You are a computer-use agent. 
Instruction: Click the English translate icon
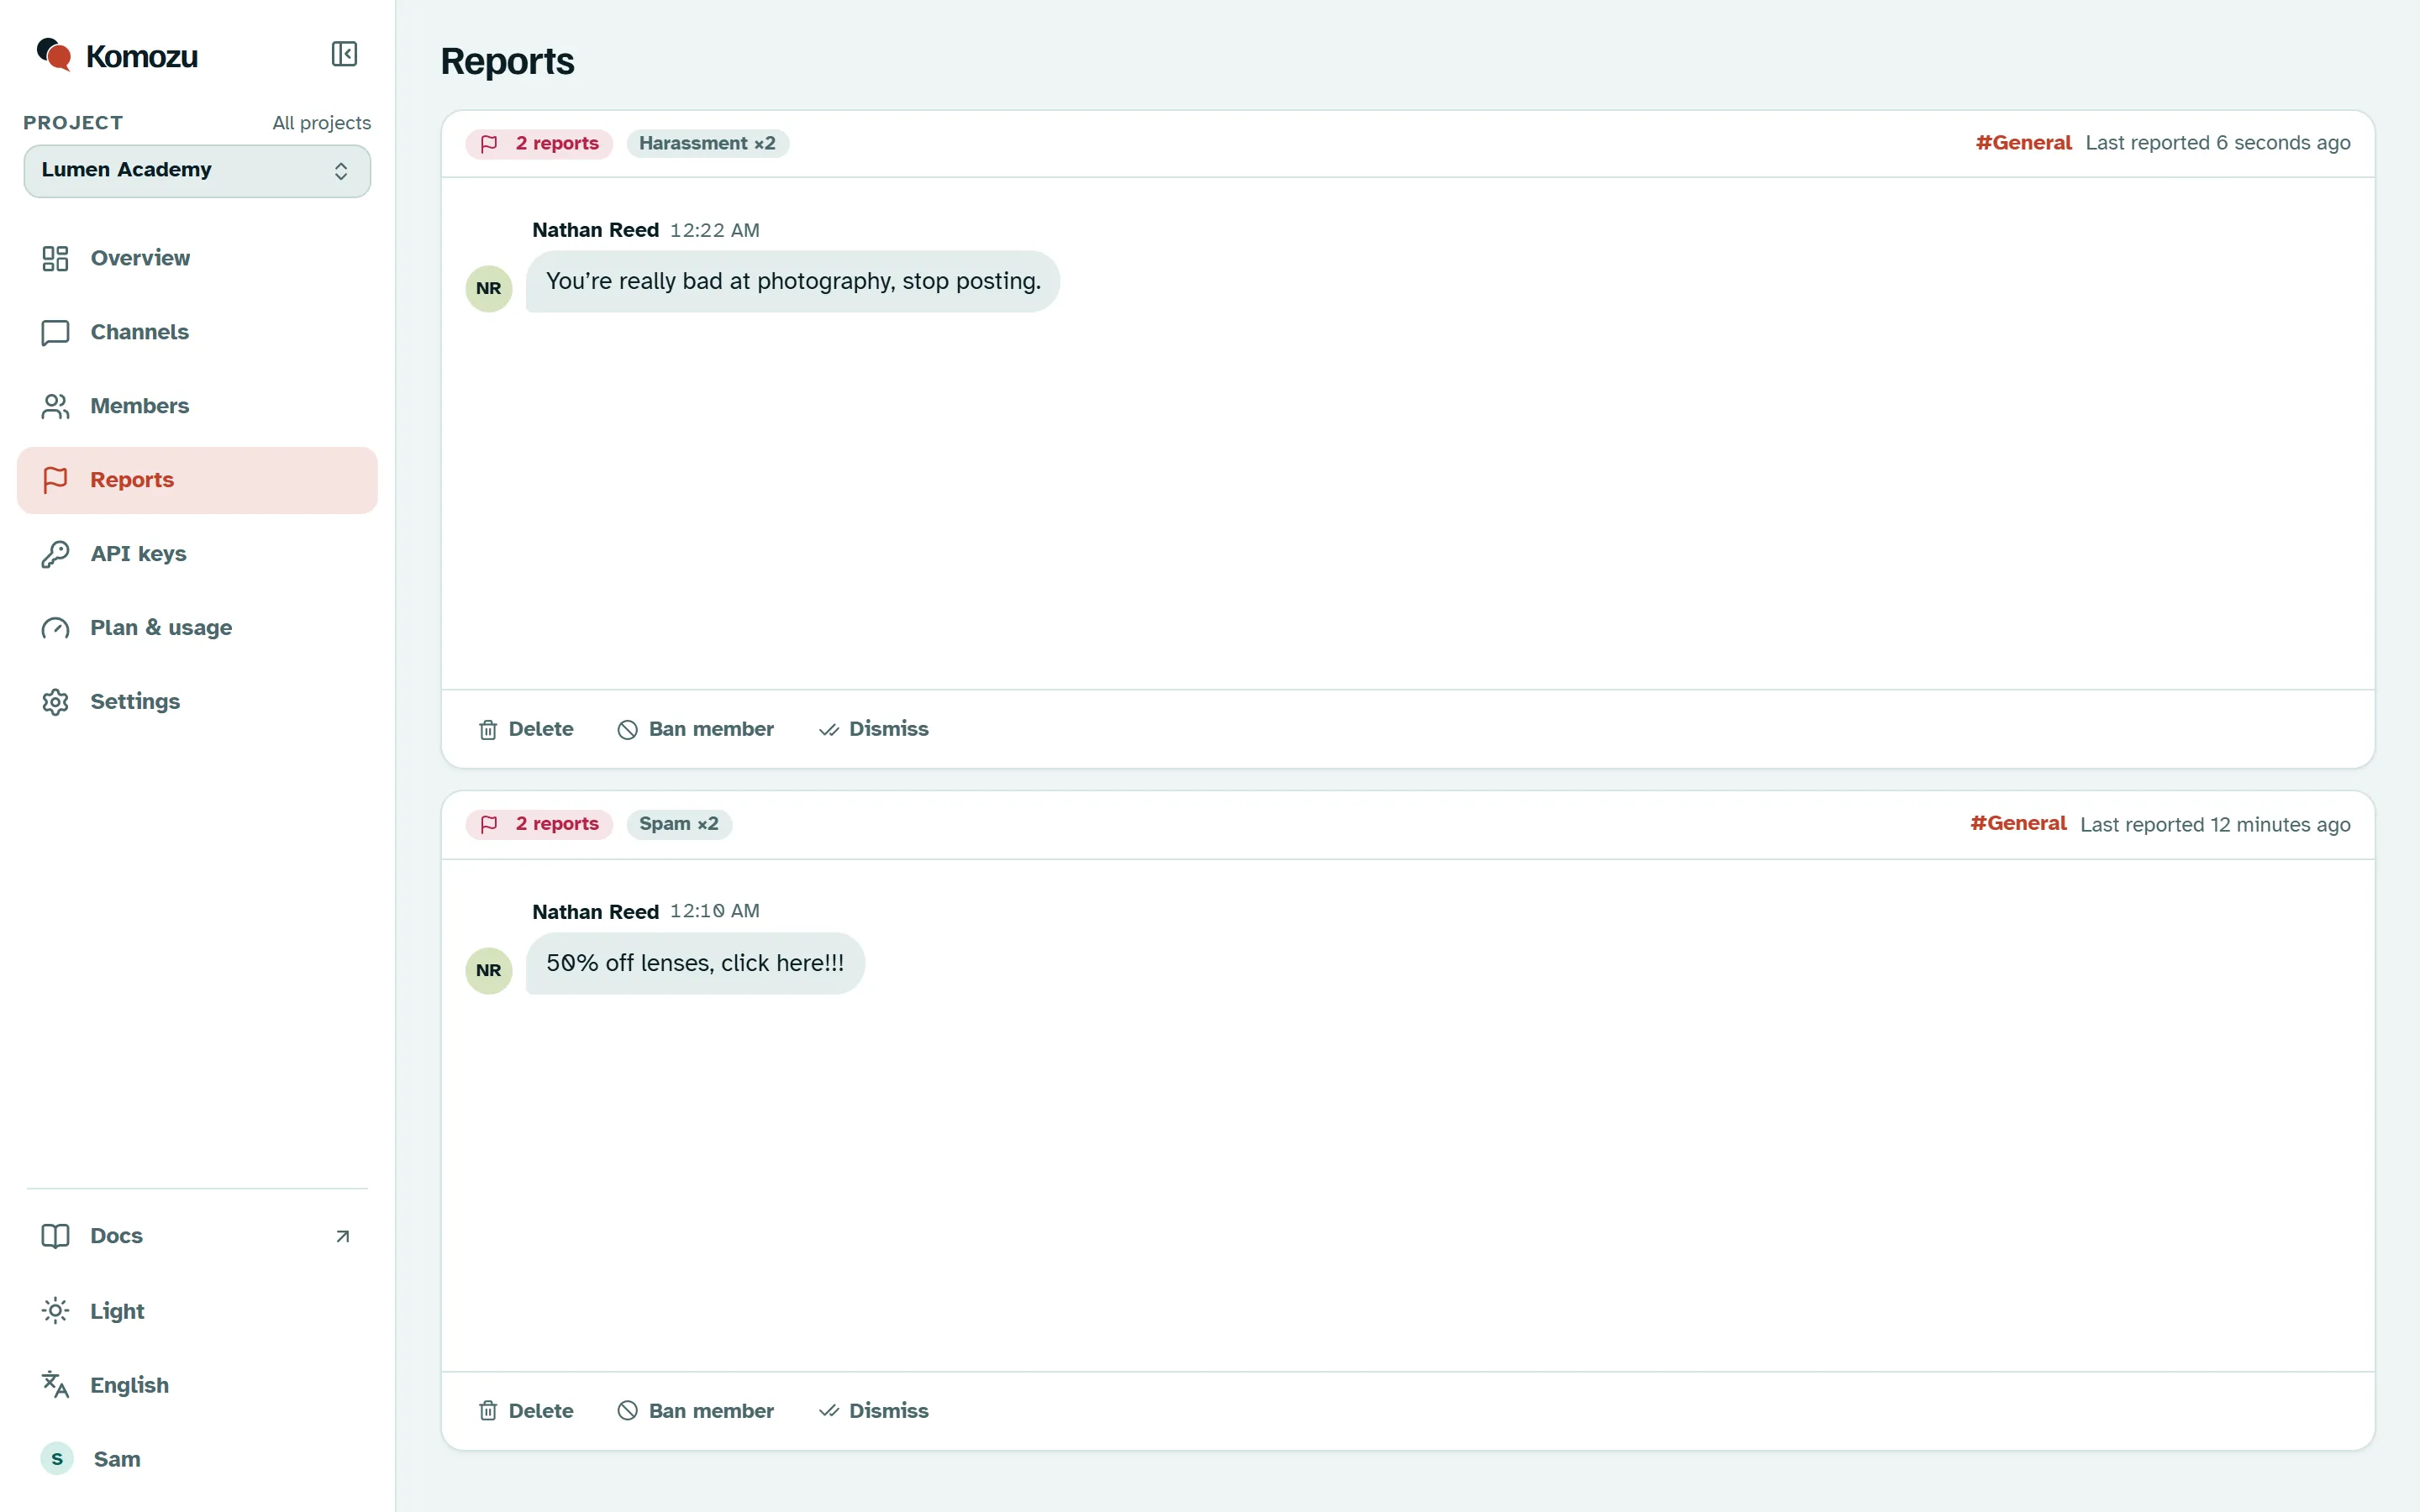tap(55, 1385)
